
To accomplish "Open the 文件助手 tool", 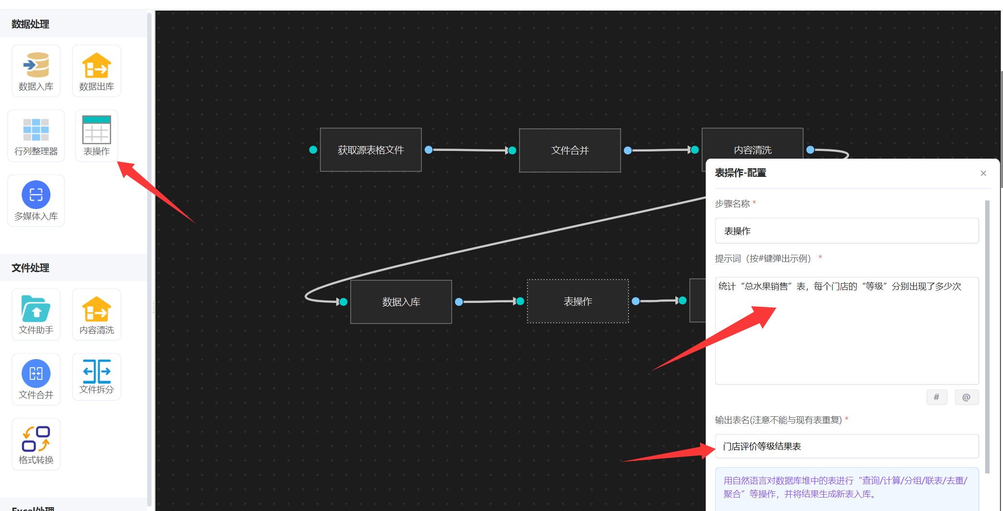I will [36, 314].
